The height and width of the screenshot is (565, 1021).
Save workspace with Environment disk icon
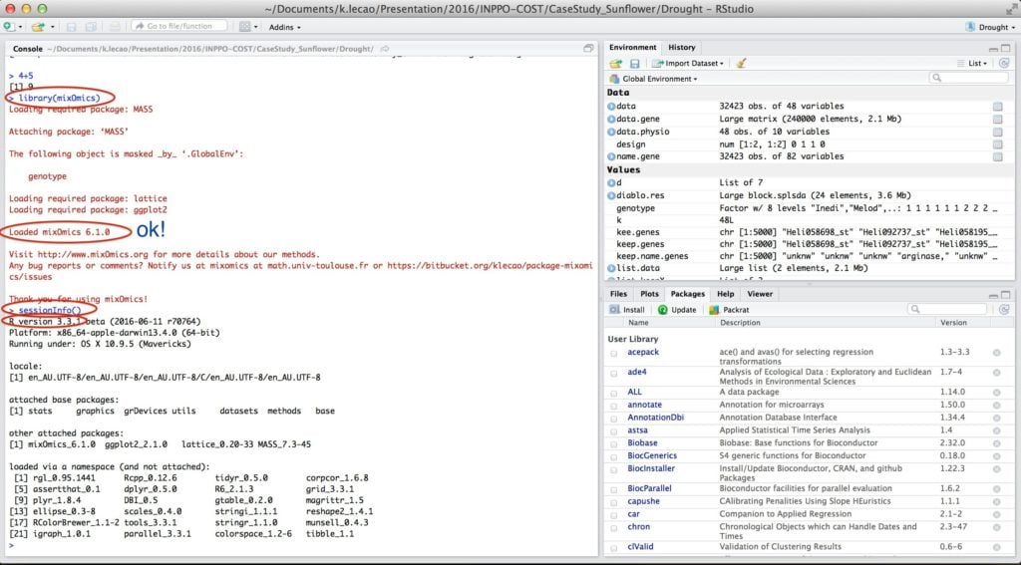[634, 63]
